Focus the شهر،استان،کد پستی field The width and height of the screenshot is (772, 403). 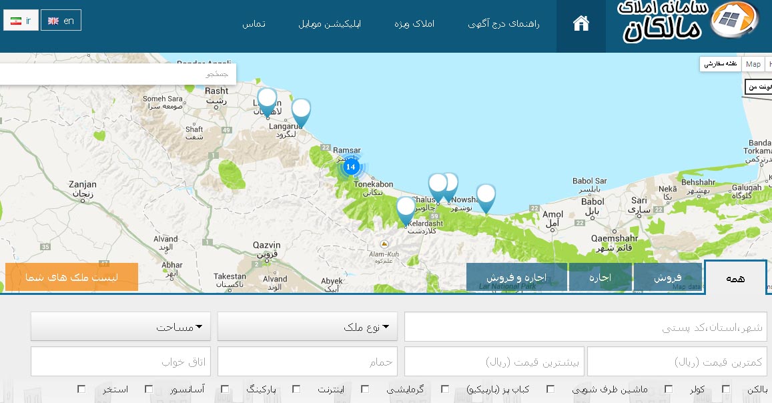pos(585,326)
